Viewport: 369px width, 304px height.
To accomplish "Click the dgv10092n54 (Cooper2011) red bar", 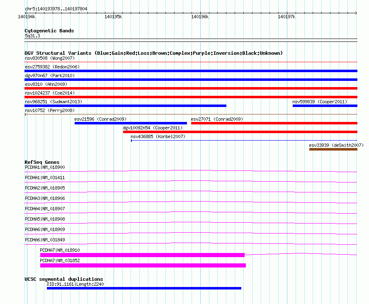I will coord(240,132).
